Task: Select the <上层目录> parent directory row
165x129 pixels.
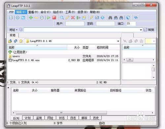Action: pyautogui.click(x=64, y=52)
